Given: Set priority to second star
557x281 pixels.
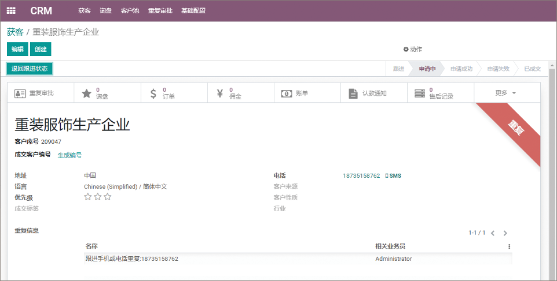Looking at the screenshot, I should [98, 197].
